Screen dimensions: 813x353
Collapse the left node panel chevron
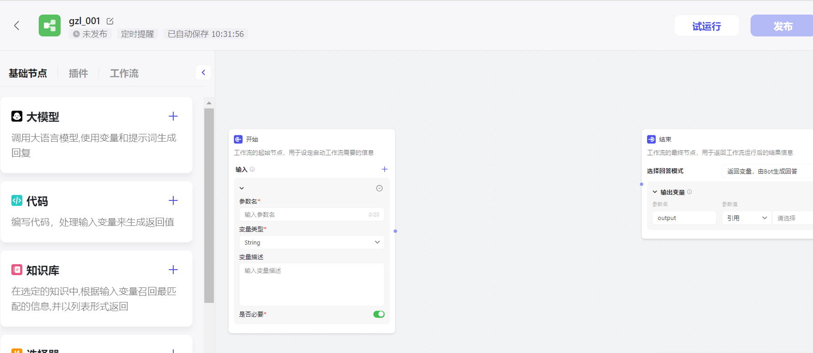203,72
